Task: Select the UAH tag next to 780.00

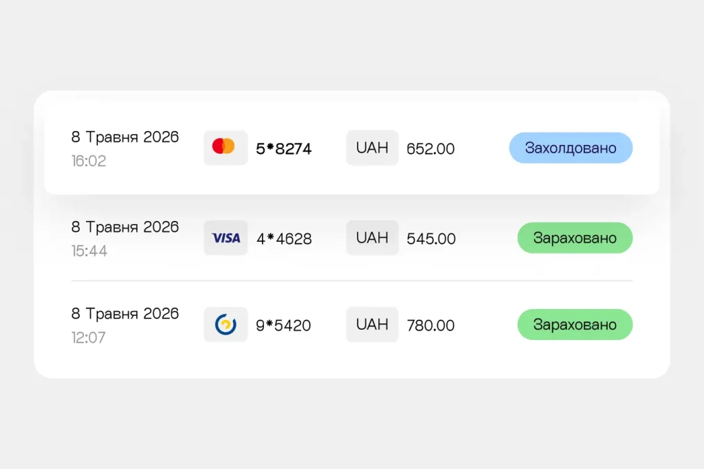Action: pos(372,324)
